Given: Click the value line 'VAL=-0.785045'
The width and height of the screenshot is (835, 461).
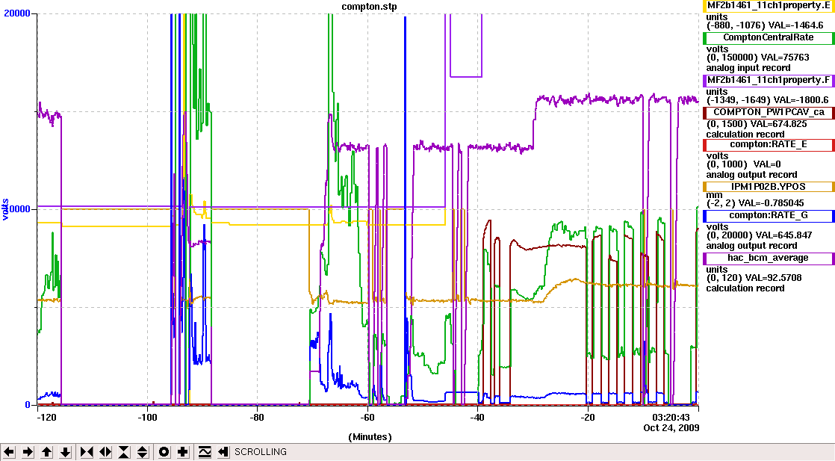Looking at the screenshot, I should [x=772, y=203].
